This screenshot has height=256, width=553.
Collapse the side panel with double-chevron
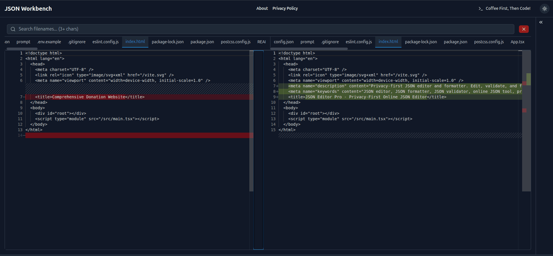tap(541, 22)
